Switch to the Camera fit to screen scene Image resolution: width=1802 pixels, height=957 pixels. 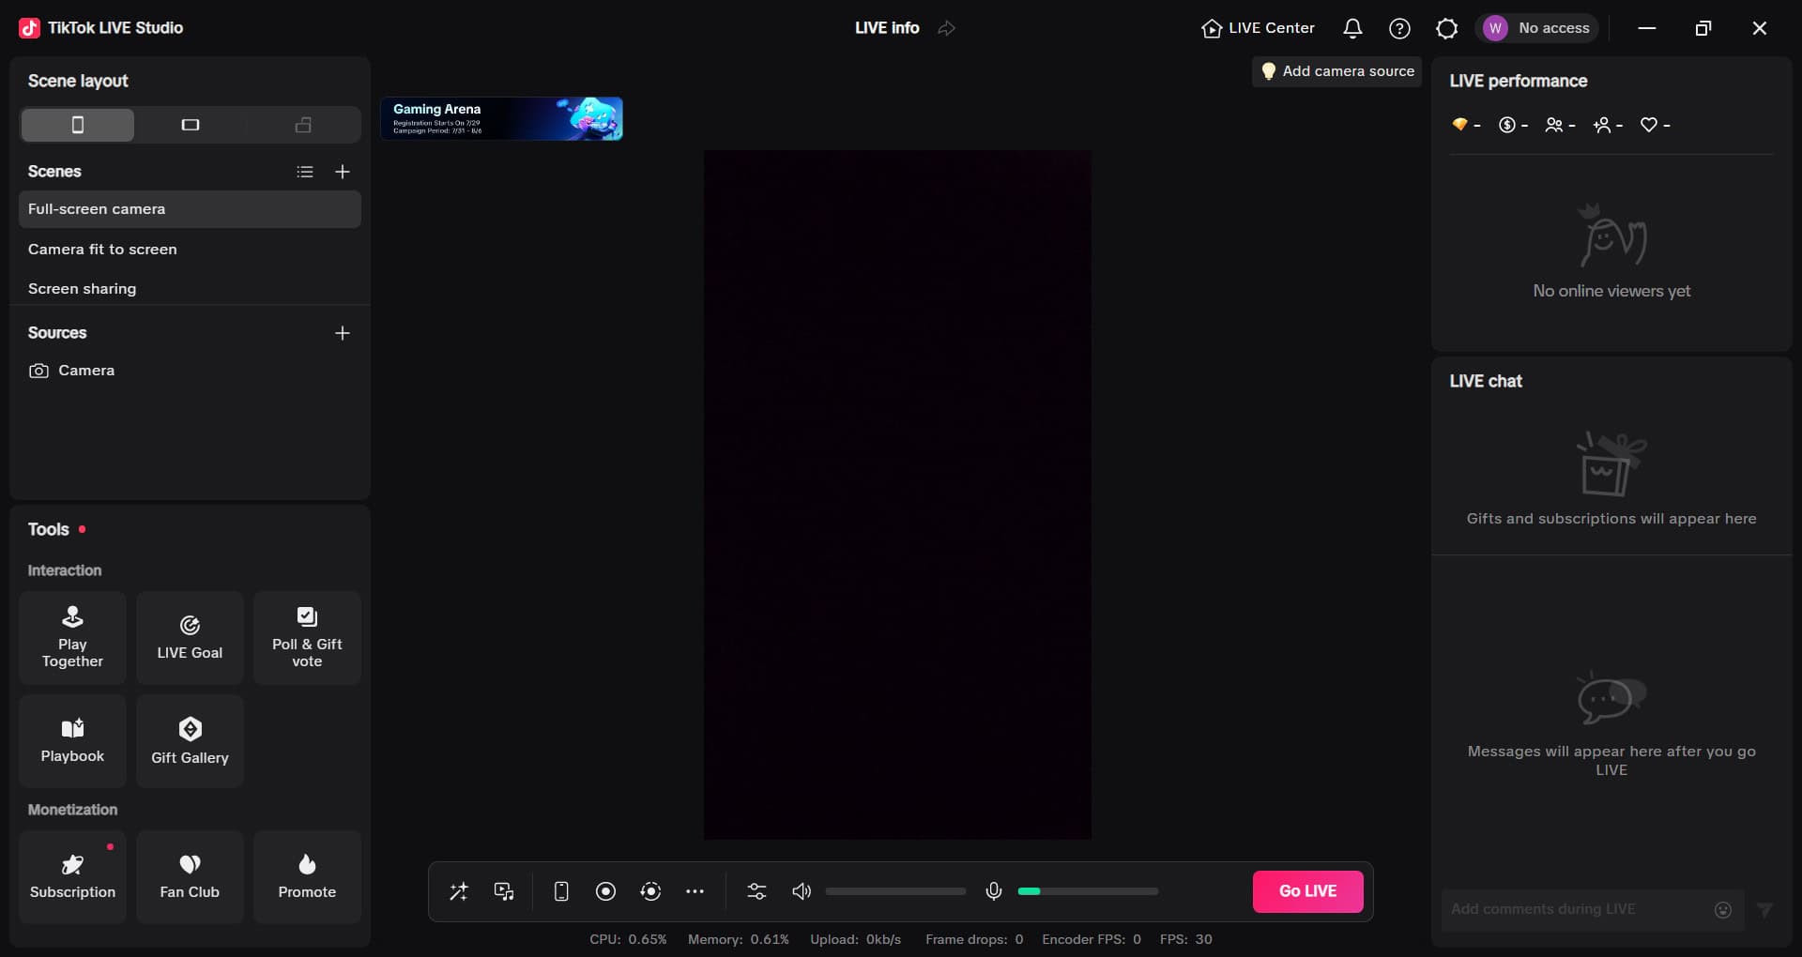tap(103, 249)
